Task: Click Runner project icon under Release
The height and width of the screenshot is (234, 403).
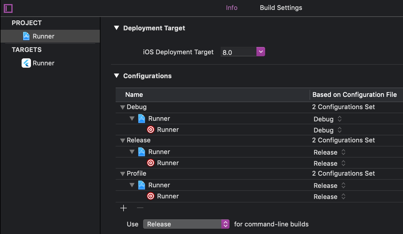Action: pos(142,152)
